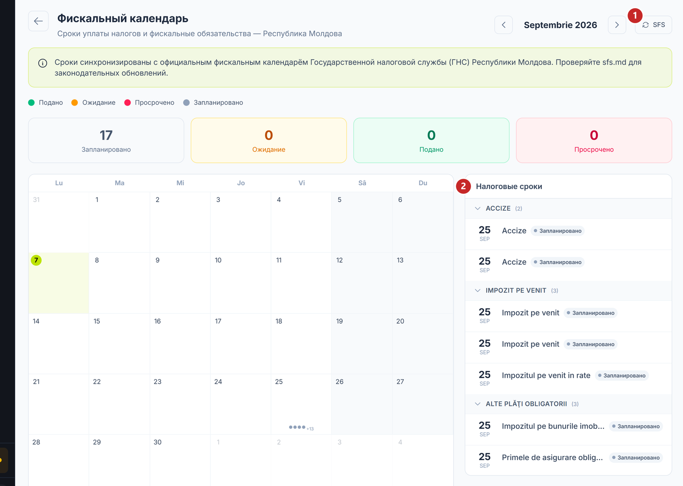Open the Primele de asigurare oblig... deadline

pyautogui.click(x=569, y=461)
